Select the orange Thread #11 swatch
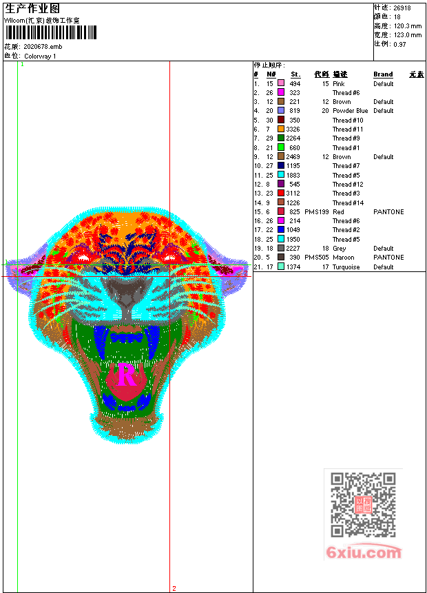 (281, 129)
